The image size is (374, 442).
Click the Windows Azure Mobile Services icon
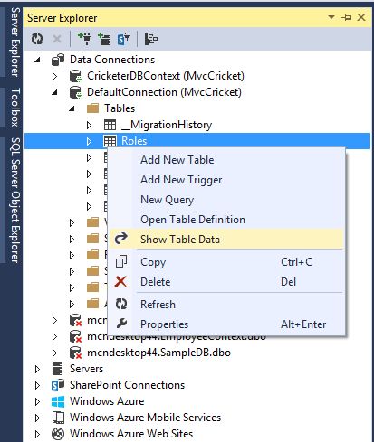(58, 418)
